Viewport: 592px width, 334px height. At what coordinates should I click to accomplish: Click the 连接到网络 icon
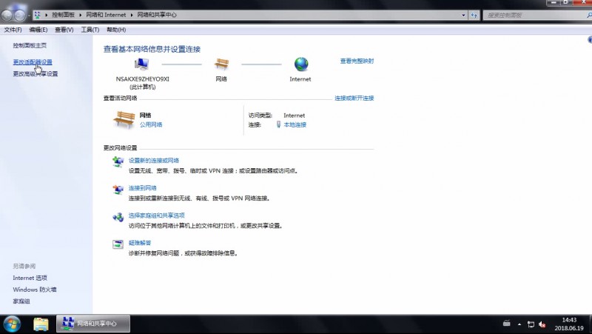[118, 190]
